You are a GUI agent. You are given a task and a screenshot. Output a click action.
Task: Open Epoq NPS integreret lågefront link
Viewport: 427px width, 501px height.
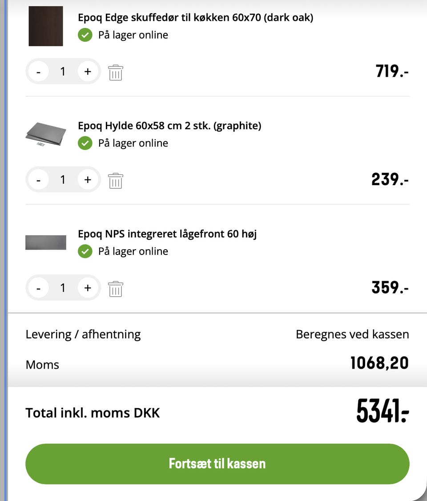167,234
